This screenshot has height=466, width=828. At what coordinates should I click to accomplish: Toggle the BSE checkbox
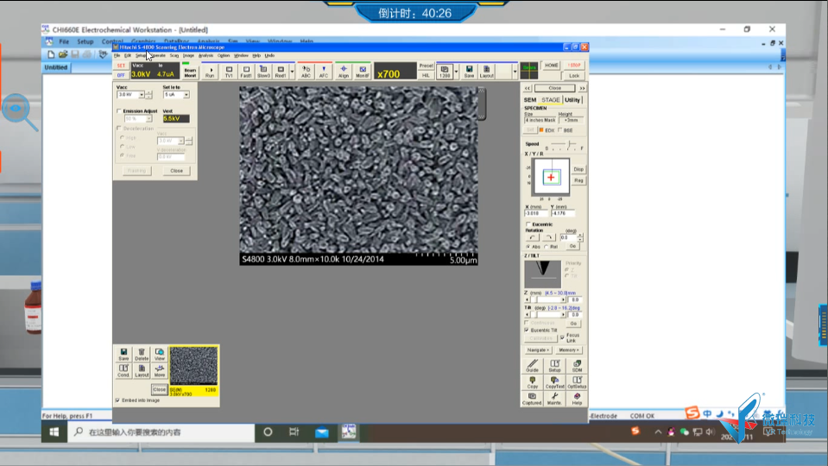click(x=560, y=129)
